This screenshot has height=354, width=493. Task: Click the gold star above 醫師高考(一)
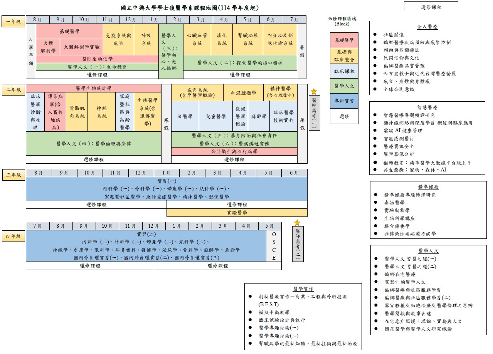click(x=314, y=91)
